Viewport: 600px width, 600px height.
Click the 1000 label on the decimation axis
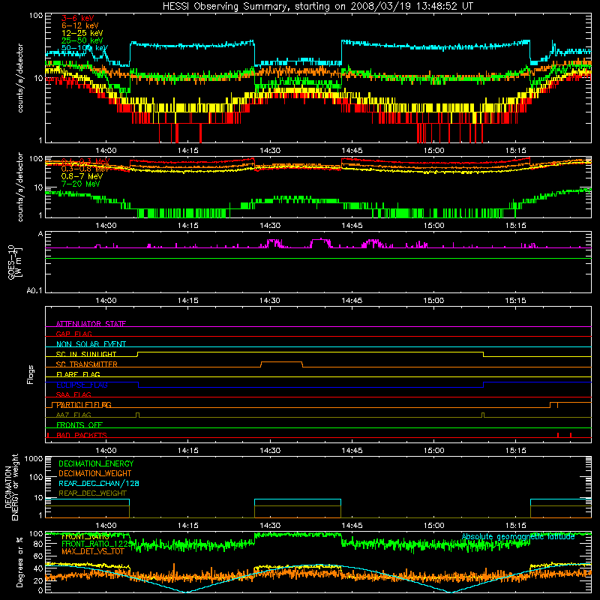34,459
